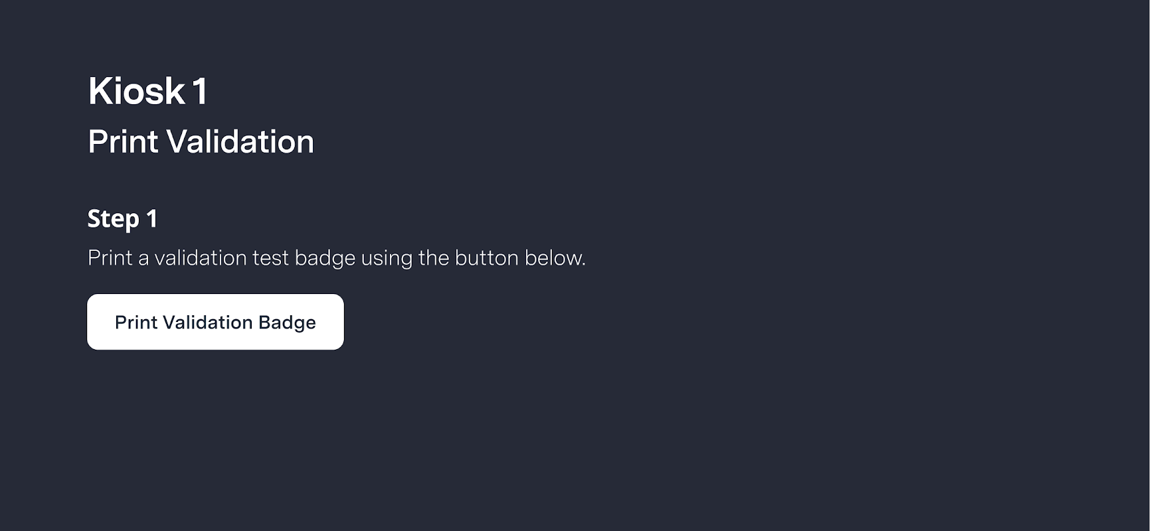Select the word Kiosk in the title
Image resolution: width=1151 pixels, height=531 pixels.
click(136, 91)
